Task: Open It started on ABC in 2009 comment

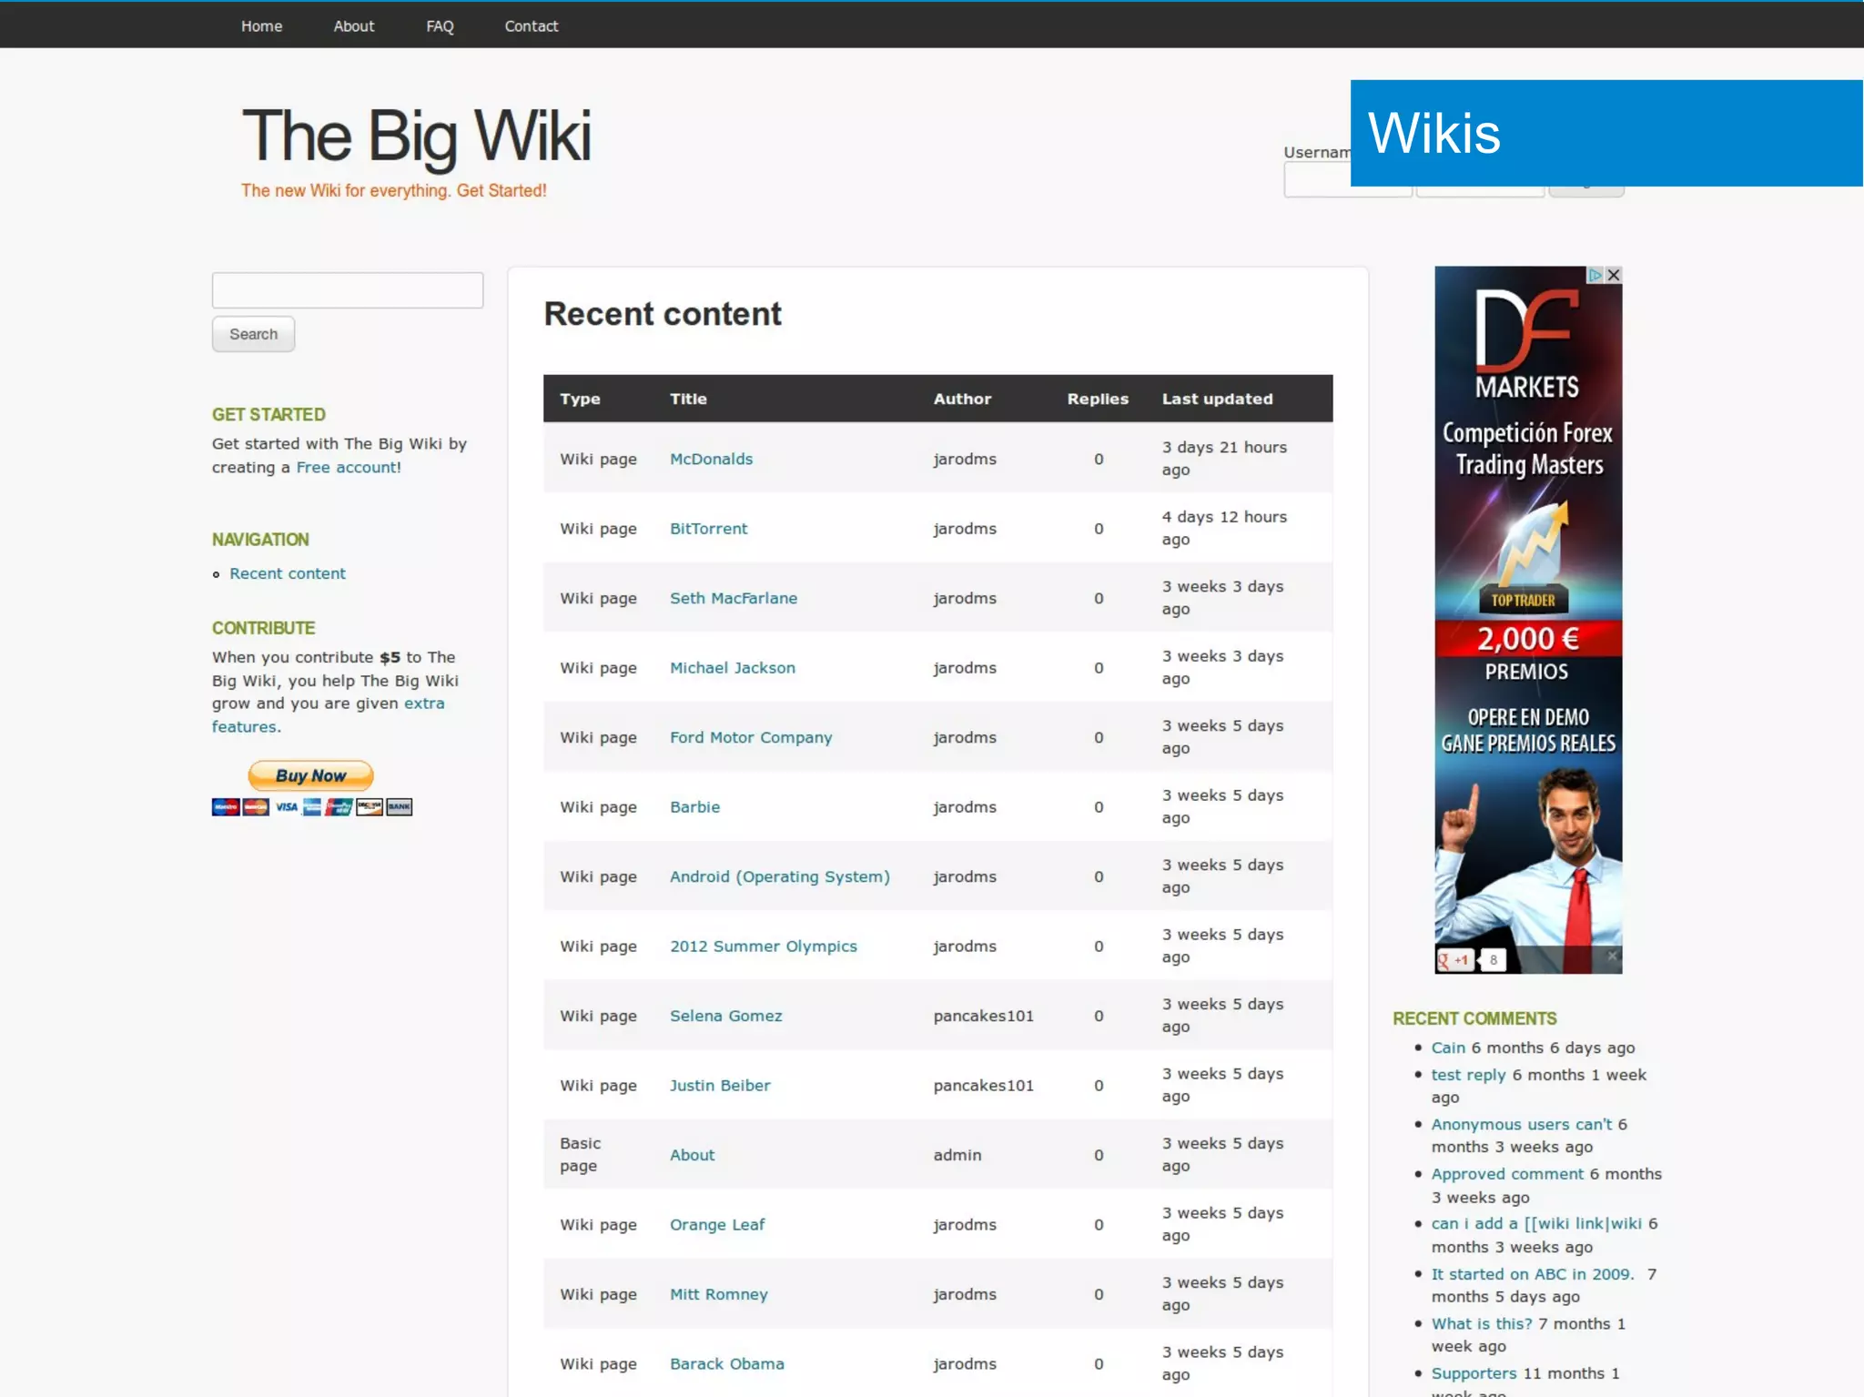Action: tap(1533, 1274)
